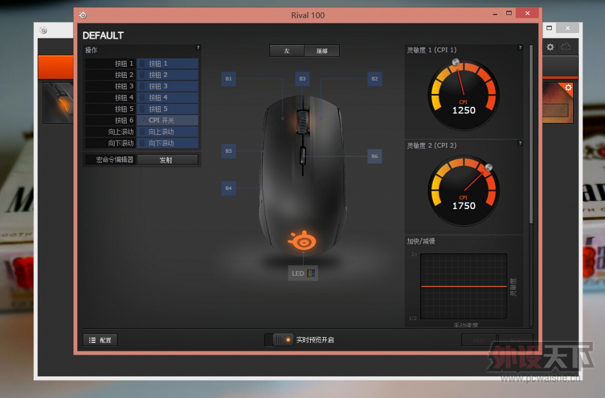Click the orange line in the 加快/减慢 graph
Screen dimensions: 605x398
[464, 286]
